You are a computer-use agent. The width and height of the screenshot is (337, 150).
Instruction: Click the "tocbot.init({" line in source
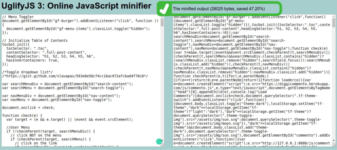pos(16,44)
